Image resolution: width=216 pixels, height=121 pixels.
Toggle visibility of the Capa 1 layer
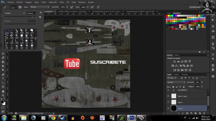click(x=168, y=102)
